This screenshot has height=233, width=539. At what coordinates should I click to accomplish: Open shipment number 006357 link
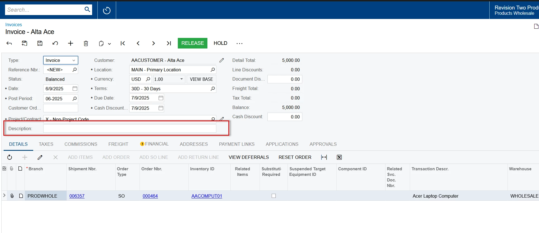77,196
